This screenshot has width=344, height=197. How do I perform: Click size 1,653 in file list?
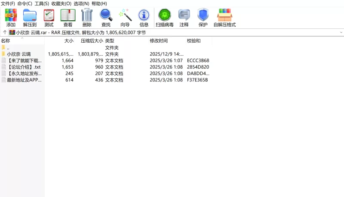tap(68, 67)
